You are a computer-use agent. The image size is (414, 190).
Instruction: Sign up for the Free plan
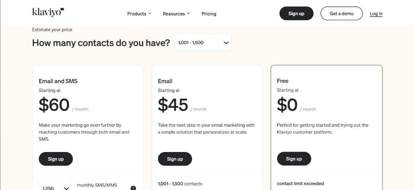pyautogui.click(x=294, y=159)
